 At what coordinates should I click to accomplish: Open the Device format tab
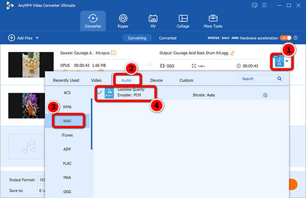[157, 80]
